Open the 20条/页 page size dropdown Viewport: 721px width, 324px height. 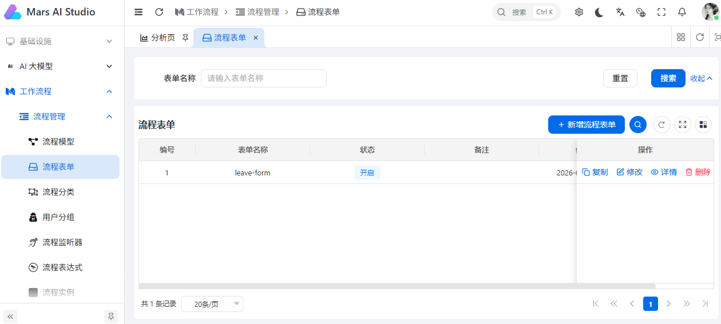pos(212,304)
